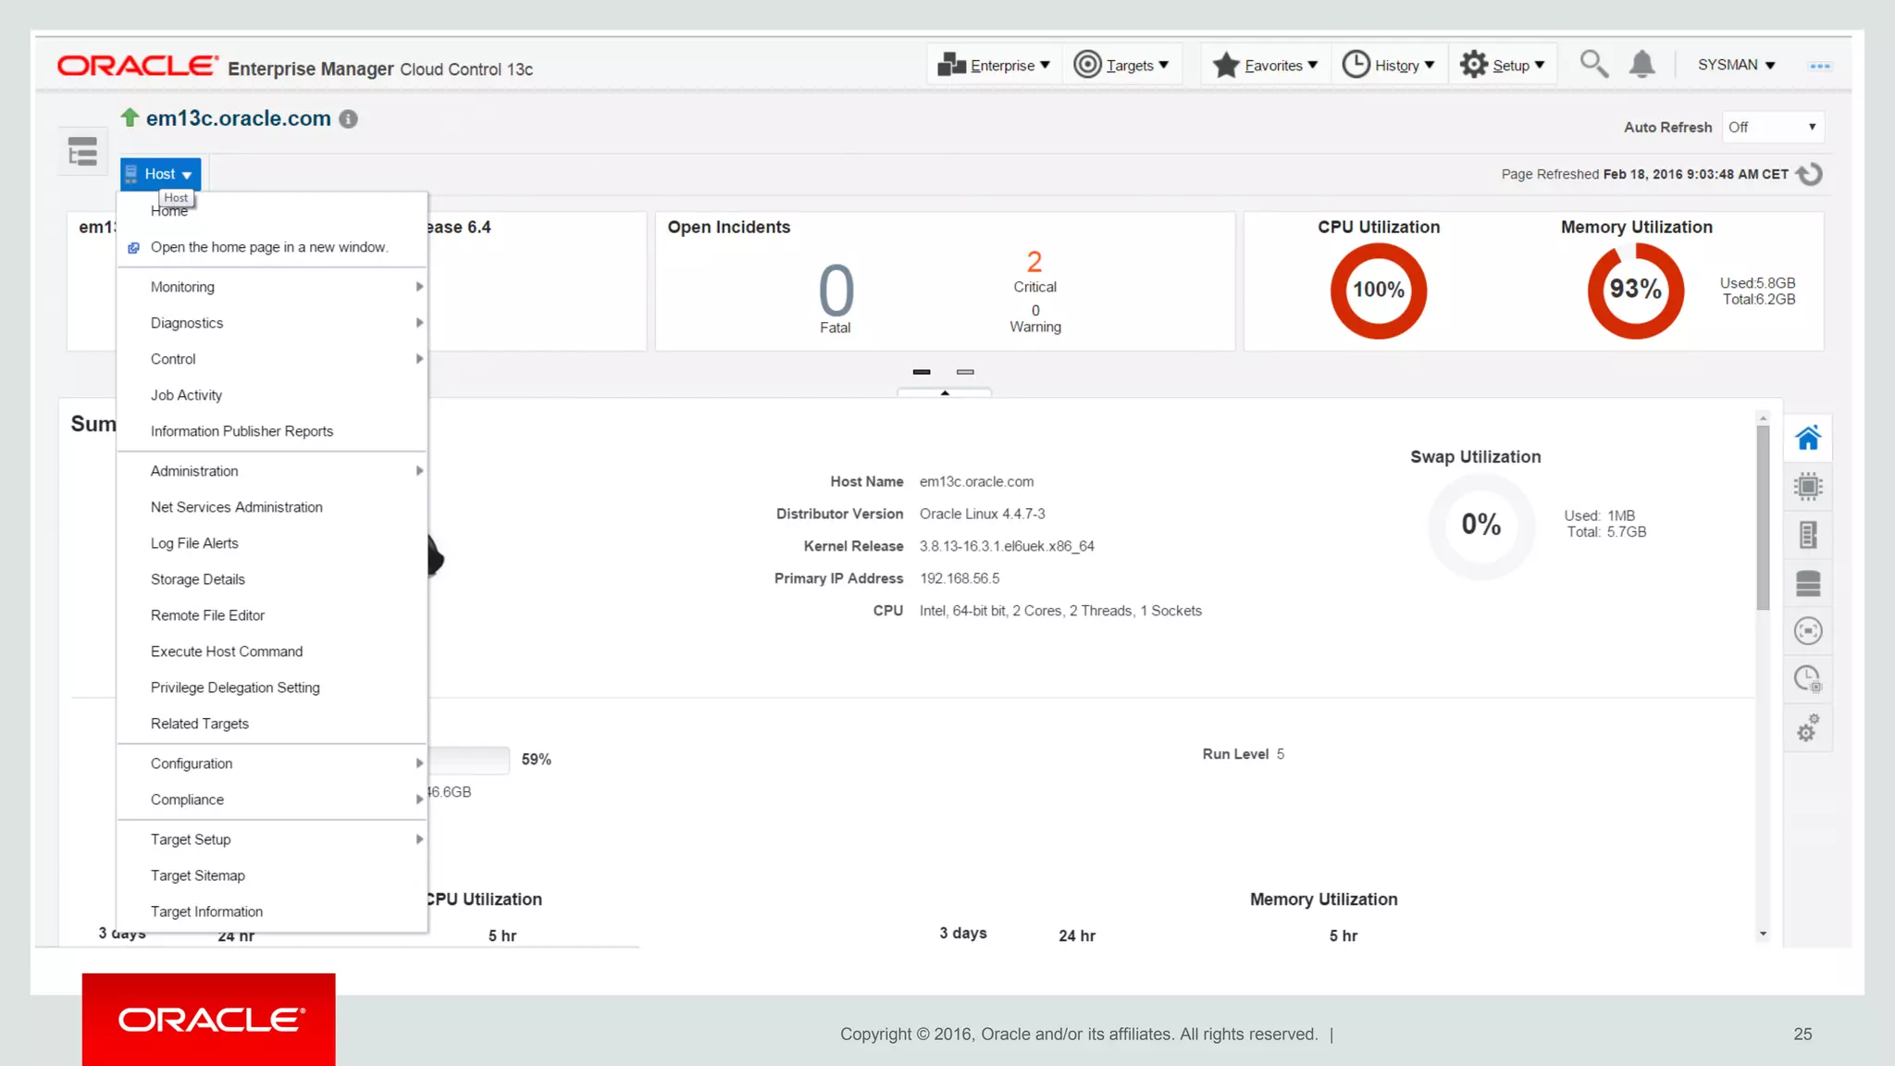The image size is (1895, 1066).
Task: Click the Host menu button
Action: click(x=160, y=174)
